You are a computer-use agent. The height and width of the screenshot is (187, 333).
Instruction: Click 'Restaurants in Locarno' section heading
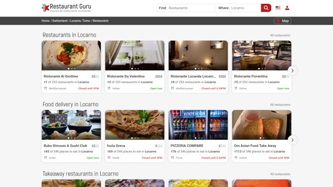click(x=69, y=35)
